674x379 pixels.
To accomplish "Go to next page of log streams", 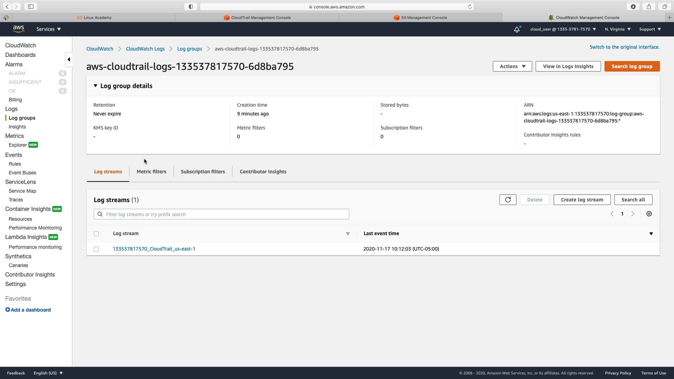I will tap(633, 214).
